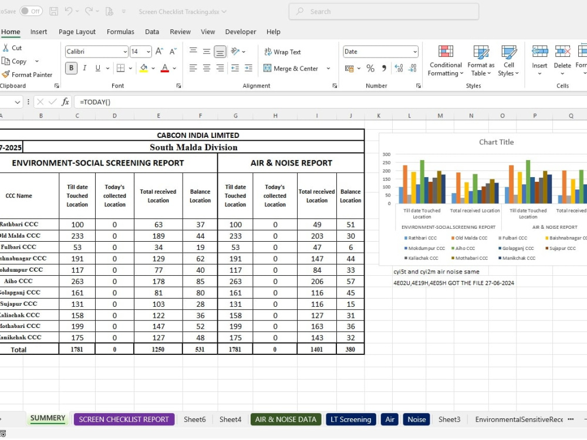Click the Wrap Text button
This screenshot has height=440, width=587.
pyautogui.click(x=283, y=52)
